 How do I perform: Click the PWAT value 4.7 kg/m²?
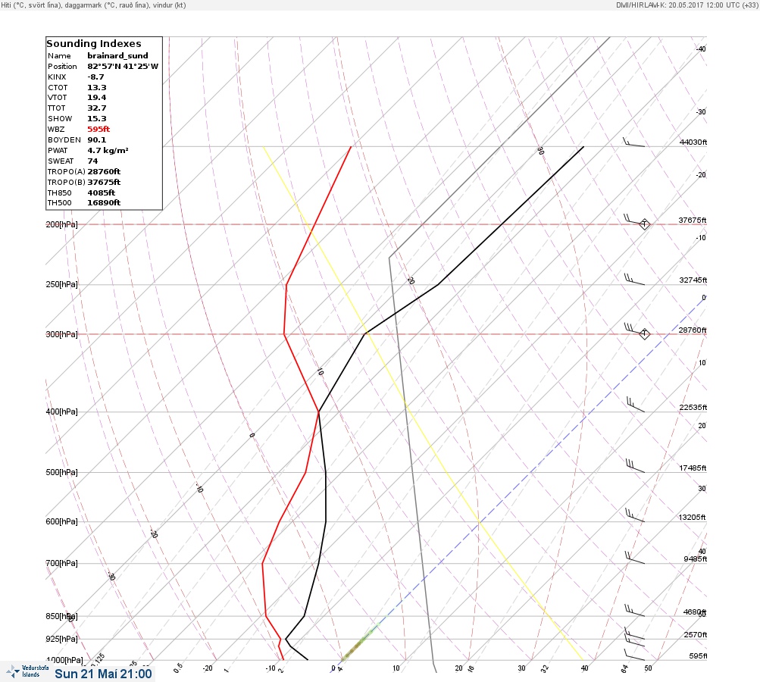click(108, 150)
